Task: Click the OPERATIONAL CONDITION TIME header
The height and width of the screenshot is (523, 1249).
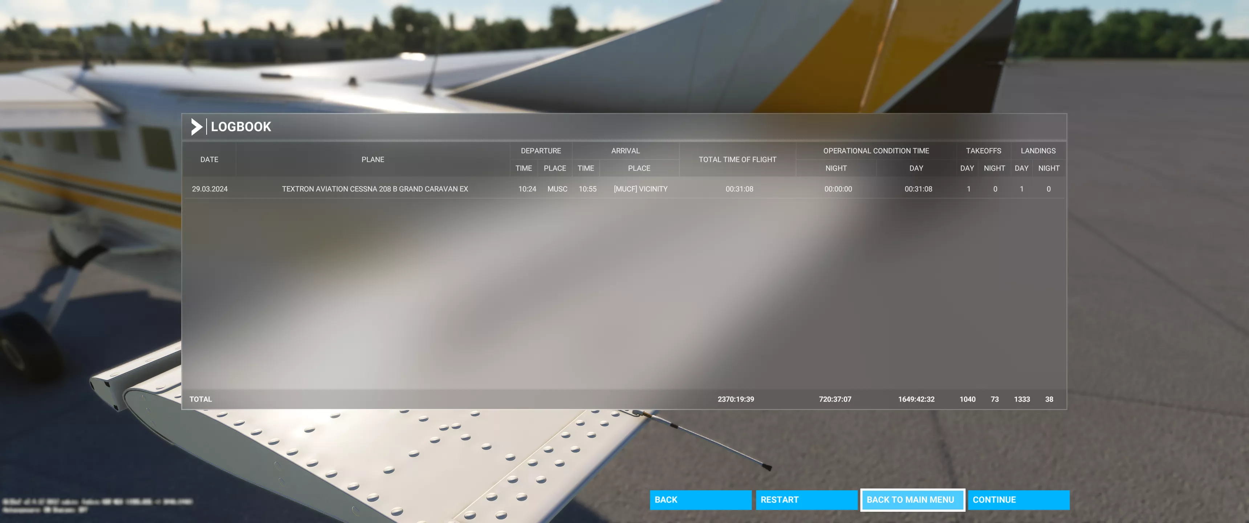Action: pos(876,151)
